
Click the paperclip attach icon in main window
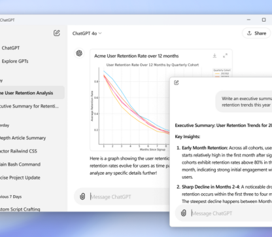coord(82,196)
